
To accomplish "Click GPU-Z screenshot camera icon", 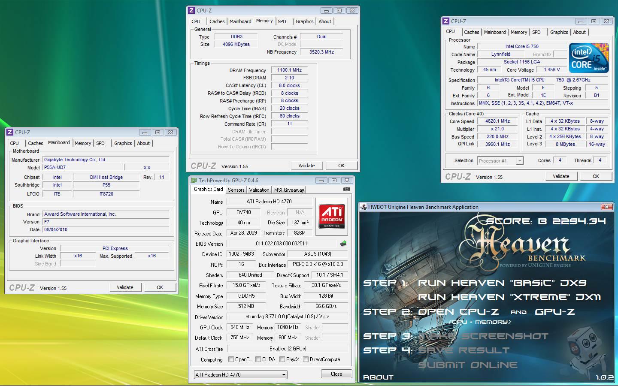I will pyautogui.click(x=347, y=189).
